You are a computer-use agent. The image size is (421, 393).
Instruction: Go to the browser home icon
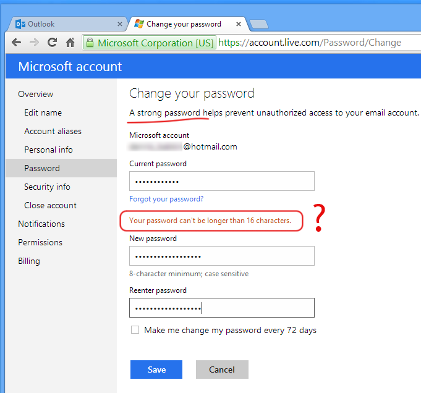tap(70, 43)
